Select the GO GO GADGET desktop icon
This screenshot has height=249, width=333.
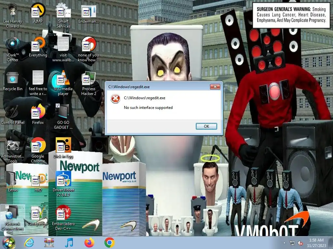(x=63, y=117)
